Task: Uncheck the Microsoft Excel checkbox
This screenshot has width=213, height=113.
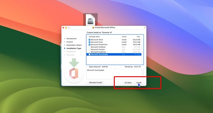Action: (x=89, y=42)
